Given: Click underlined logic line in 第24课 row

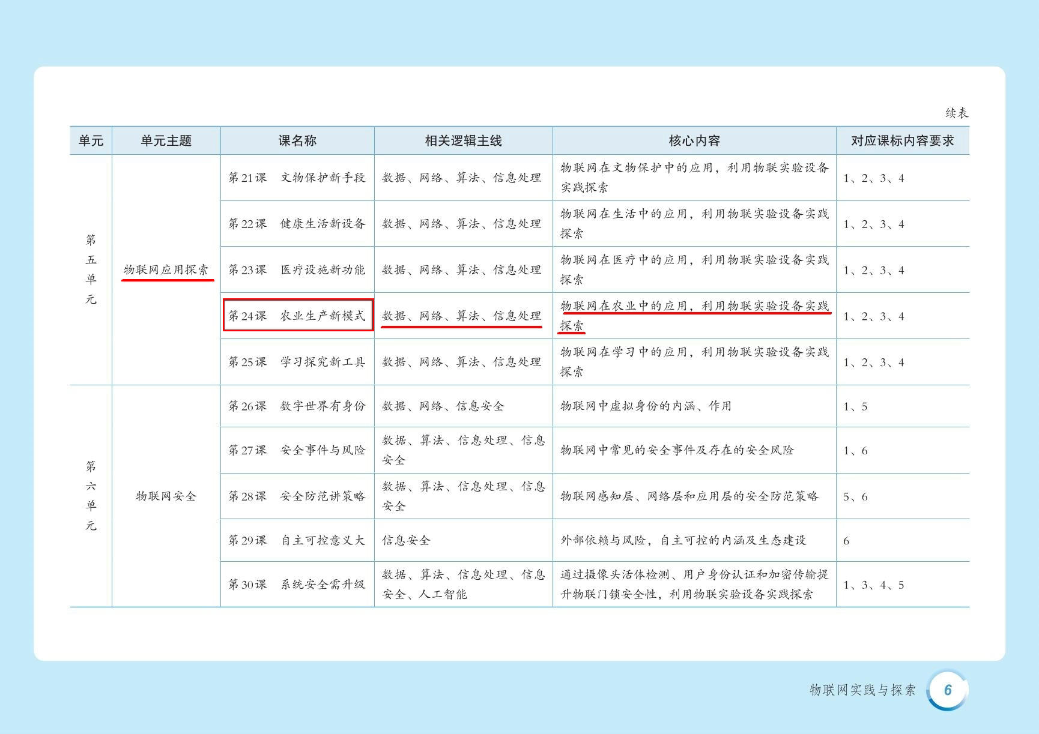Looking at the screenshot, I should [x=462, y=316].
